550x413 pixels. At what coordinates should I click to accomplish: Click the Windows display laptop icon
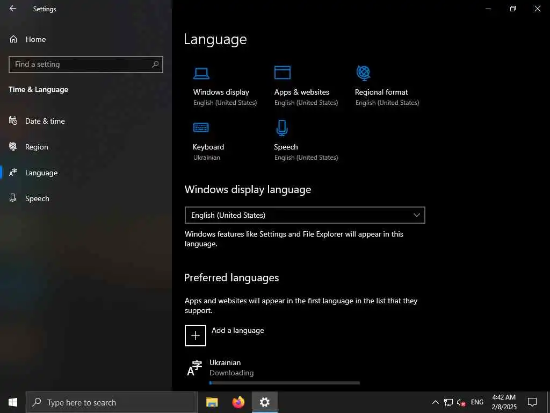pos(201,73)
